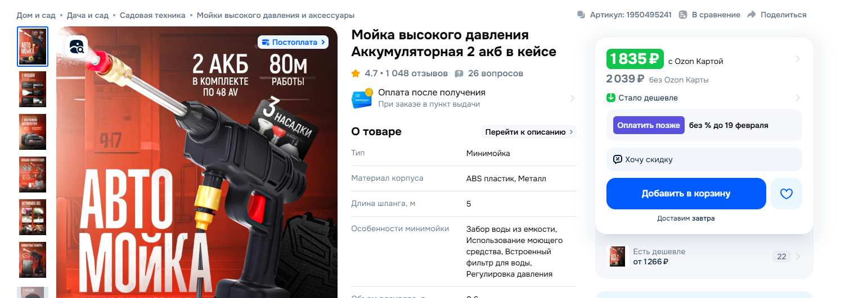Image resolution: width=845 pixels, height=298 pixels.
Task: Expand the Ozon Card price chevron
Action: click(x=798, y=59)
